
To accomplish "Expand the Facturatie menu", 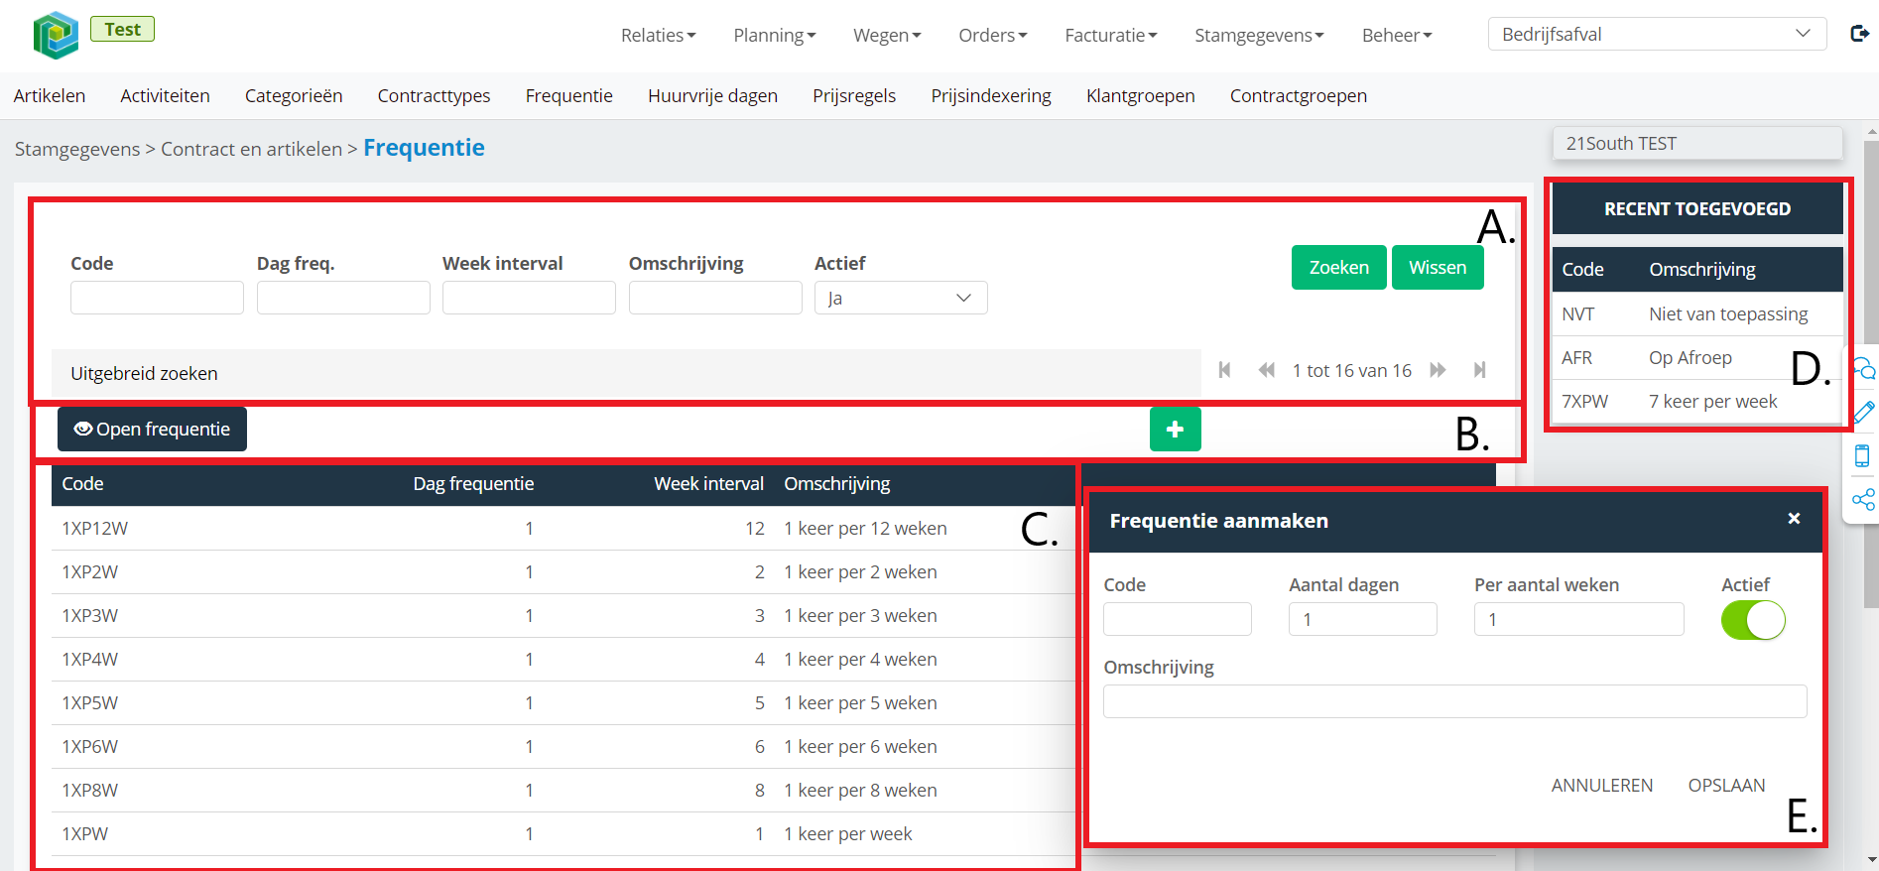I will tap(1110, 35).
